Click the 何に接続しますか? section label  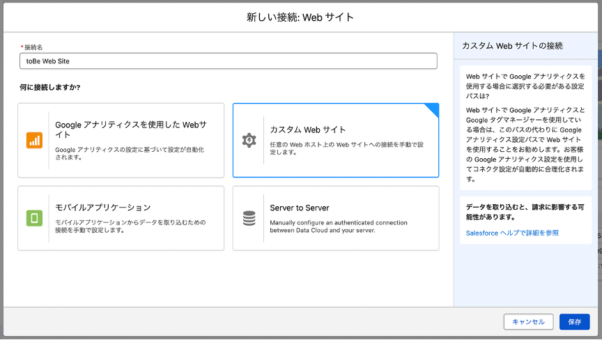[50, 88]
